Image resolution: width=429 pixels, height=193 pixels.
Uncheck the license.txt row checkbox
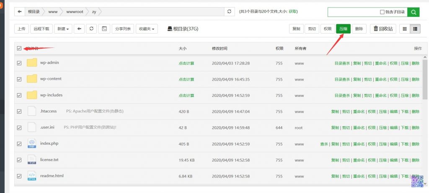19,160
